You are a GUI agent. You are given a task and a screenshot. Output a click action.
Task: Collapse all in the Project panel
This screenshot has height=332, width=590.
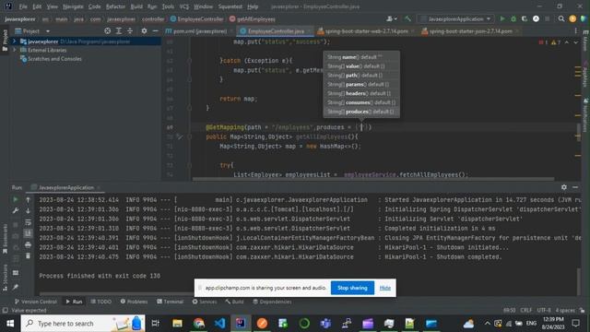(130, 31)
